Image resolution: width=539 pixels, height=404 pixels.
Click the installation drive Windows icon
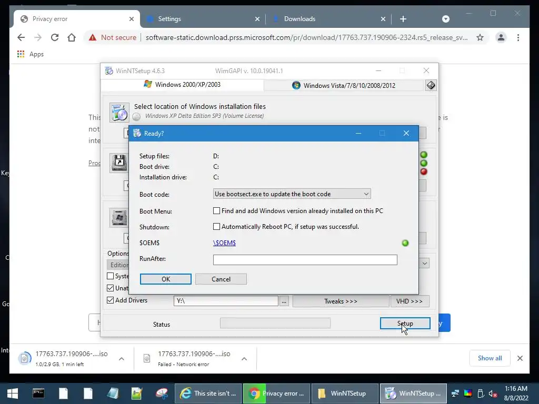119,218
